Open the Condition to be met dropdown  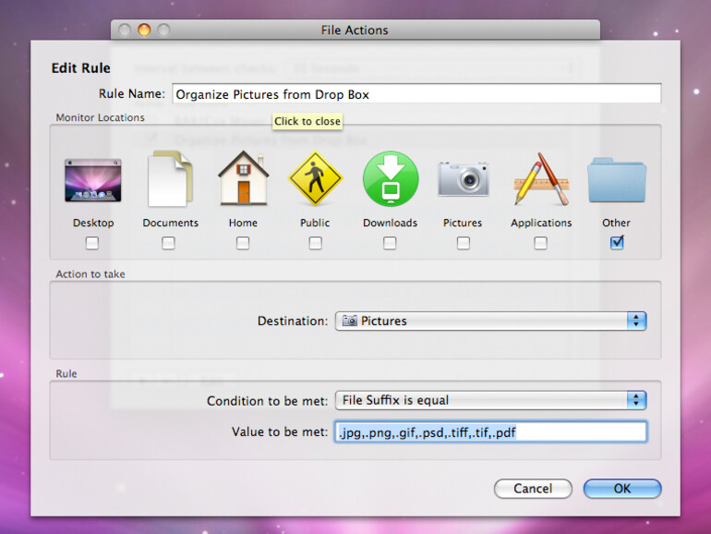point(490,400)
